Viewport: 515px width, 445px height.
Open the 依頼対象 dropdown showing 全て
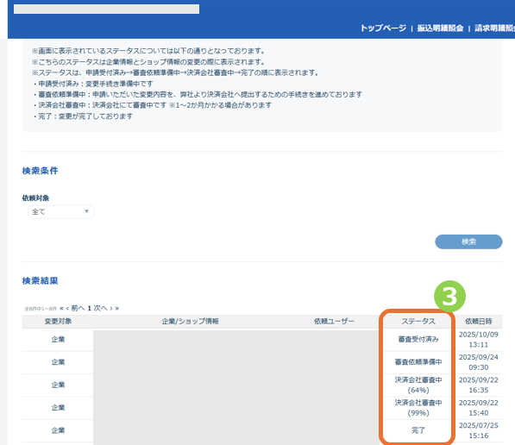(61, 212)
